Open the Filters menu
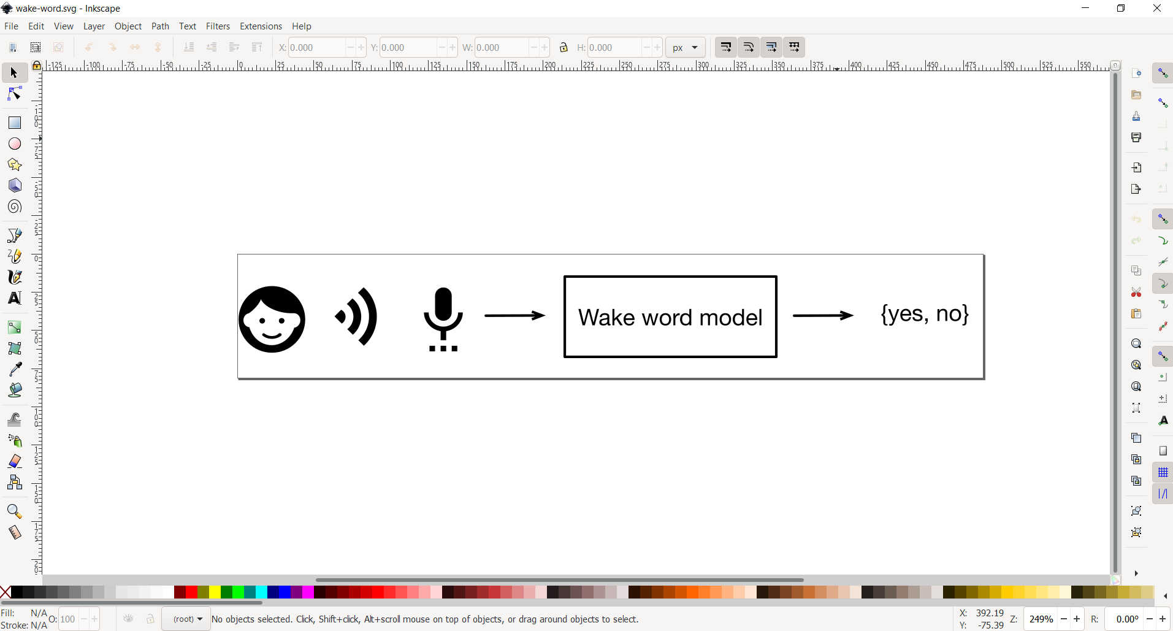The width and height of the screenshot is (1173, 631). tap(218, 26)
